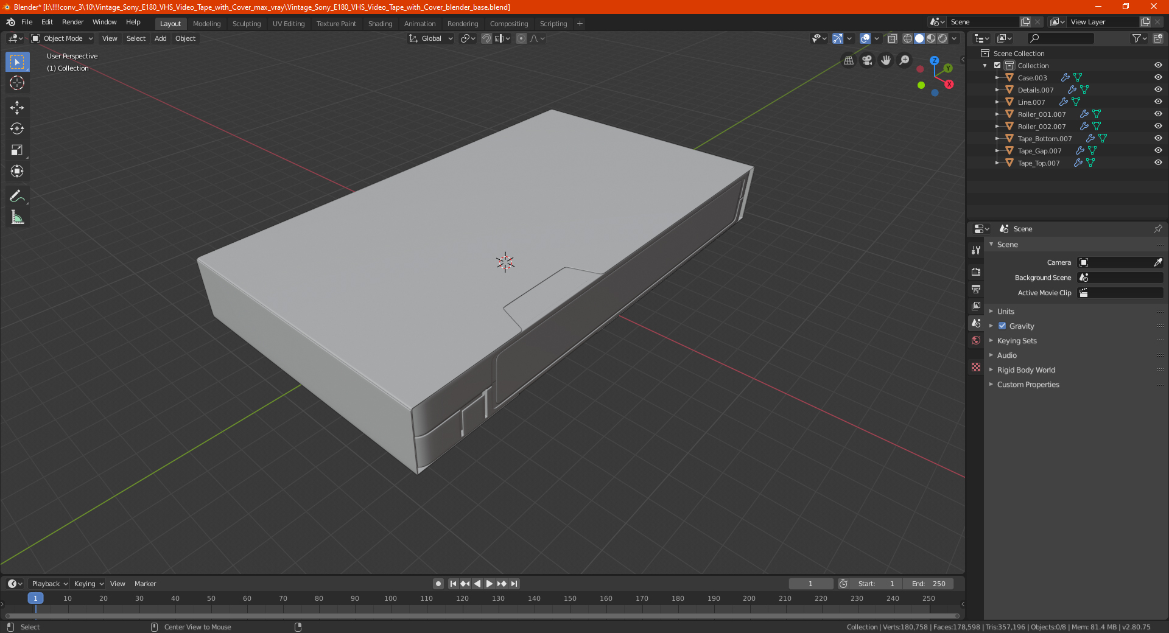Jump to the timeline end frame
Screen dimensions: 1169x633
[514, 584]
